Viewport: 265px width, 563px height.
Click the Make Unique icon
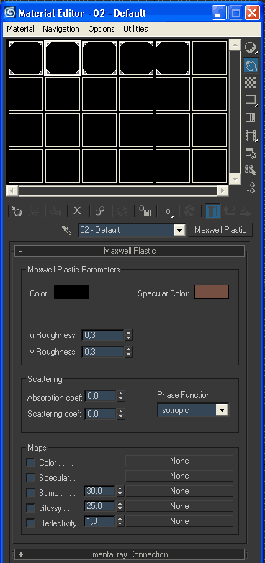[122, 211]
